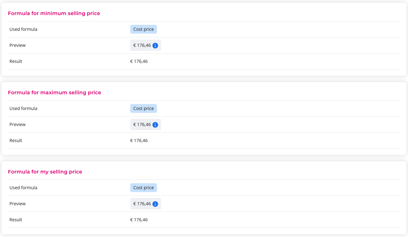Click 'Used formula' label in maximum price section
This screenshot has width=408, height=237.
coord(23,108)
